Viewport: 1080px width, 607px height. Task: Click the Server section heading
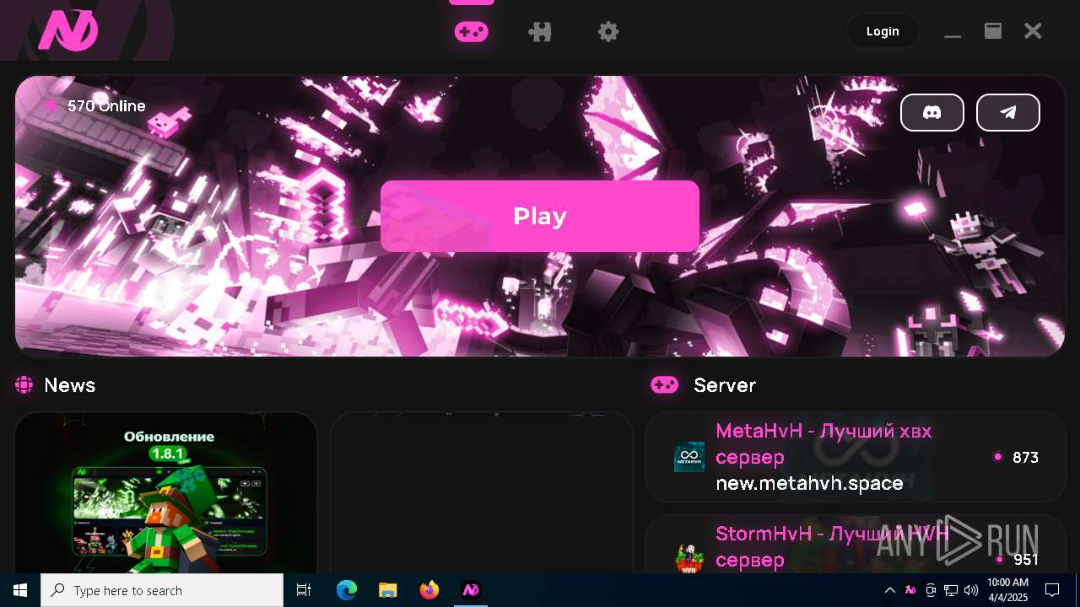tap(725, 385)
